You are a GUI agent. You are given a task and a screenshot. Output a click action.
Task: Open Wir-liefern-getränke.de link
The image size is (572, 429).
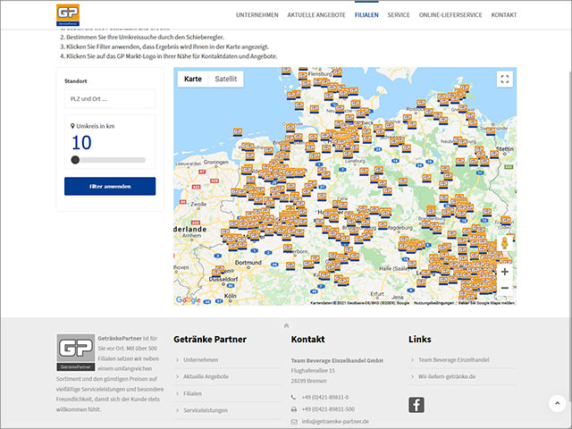(x=447, y=376)
